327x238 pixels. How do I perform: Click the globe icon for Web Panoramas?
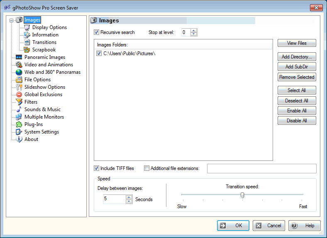click(19, 72)
